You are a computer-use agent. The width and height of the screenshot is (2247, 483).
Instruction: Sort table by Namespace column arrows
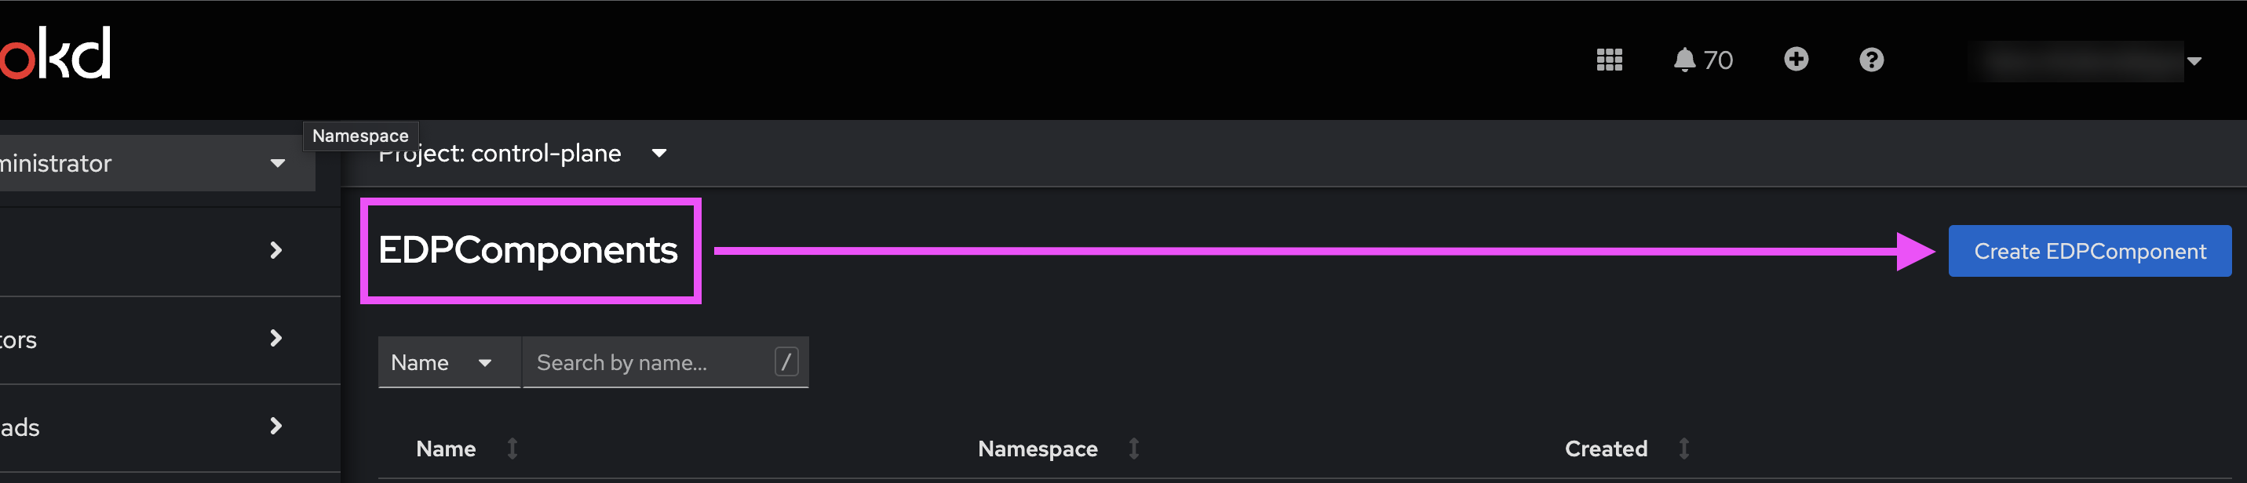(1133, 448)
